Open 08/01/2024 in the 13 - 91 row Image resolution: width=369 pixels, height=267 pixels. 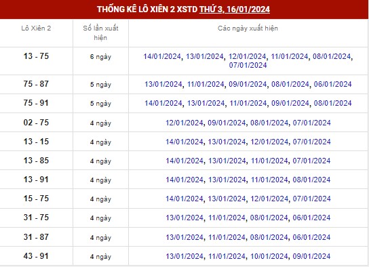tap(311, 180)
